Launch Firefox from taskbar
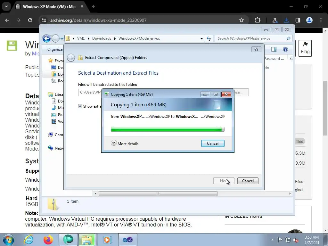Viewport: 328px width, 246px height. click(48, 240)
